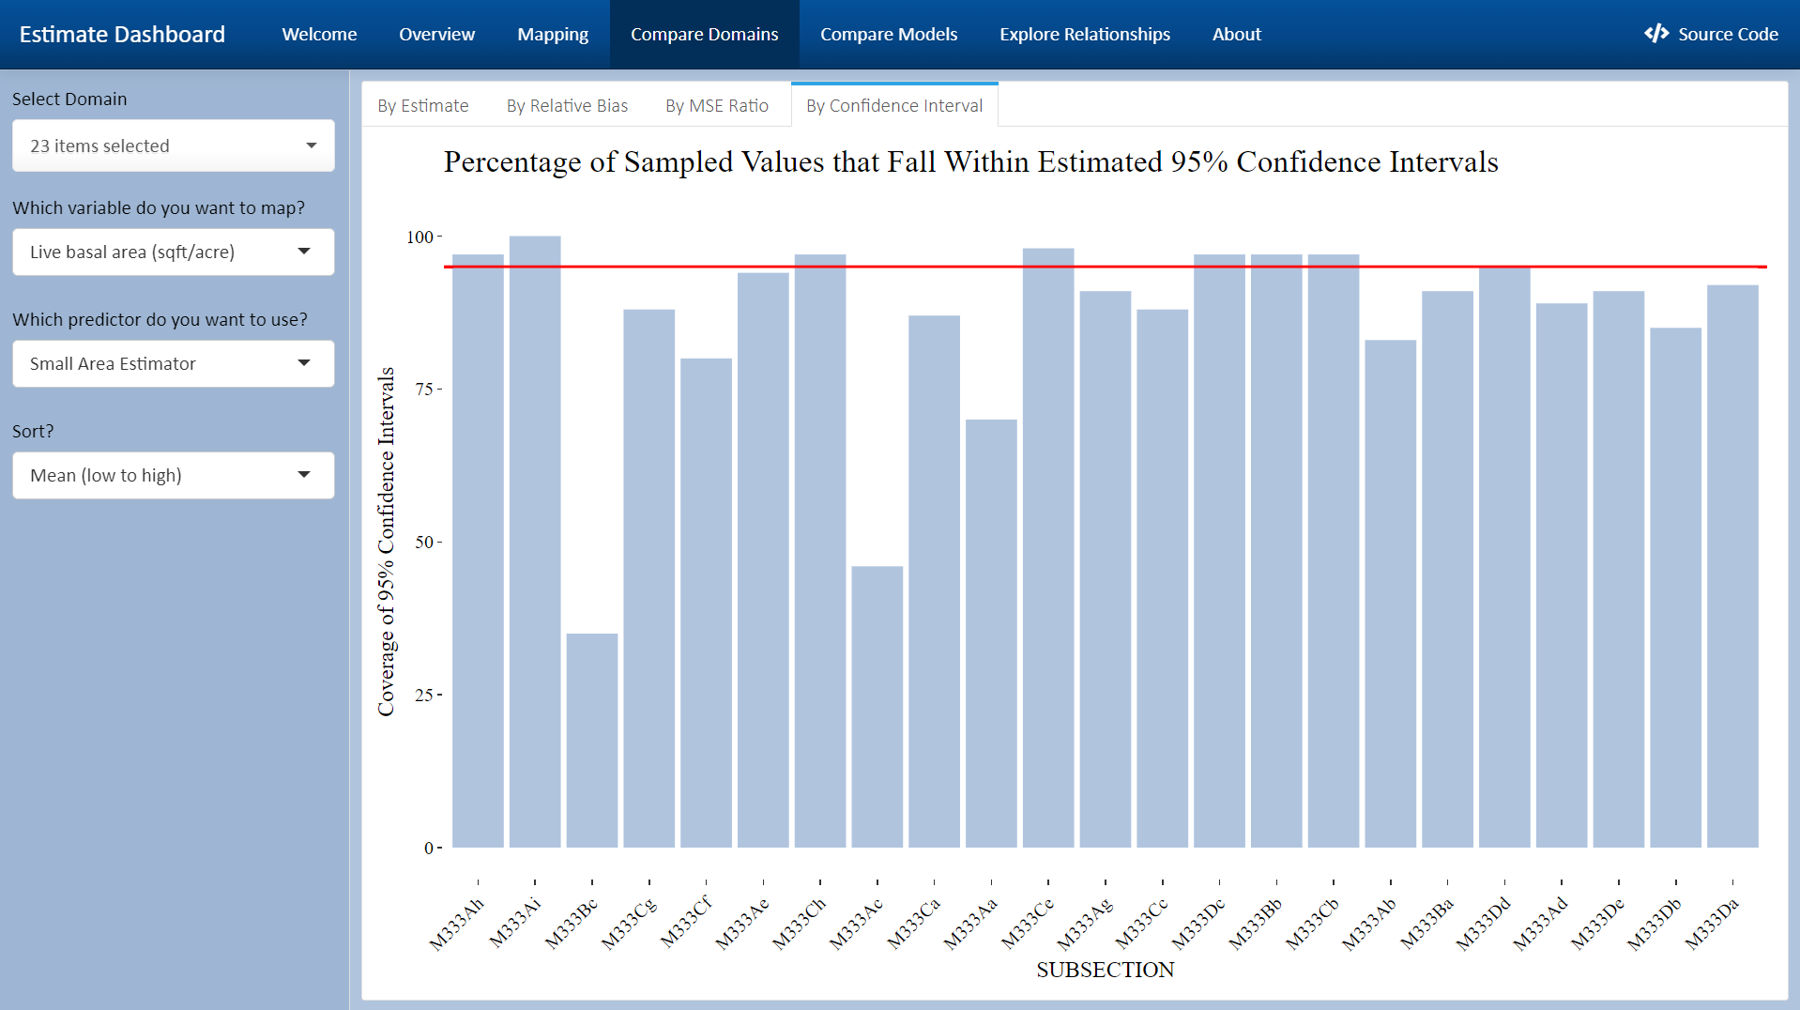Click the M333Ae bar
The image size is (1800, 1010).
point(763,560)
